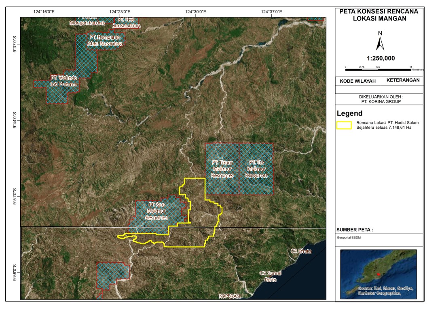The image size is (440, 310).
Task: Select the PT. Timor Makmur Resources concession
Action: (x=222, y=169)
